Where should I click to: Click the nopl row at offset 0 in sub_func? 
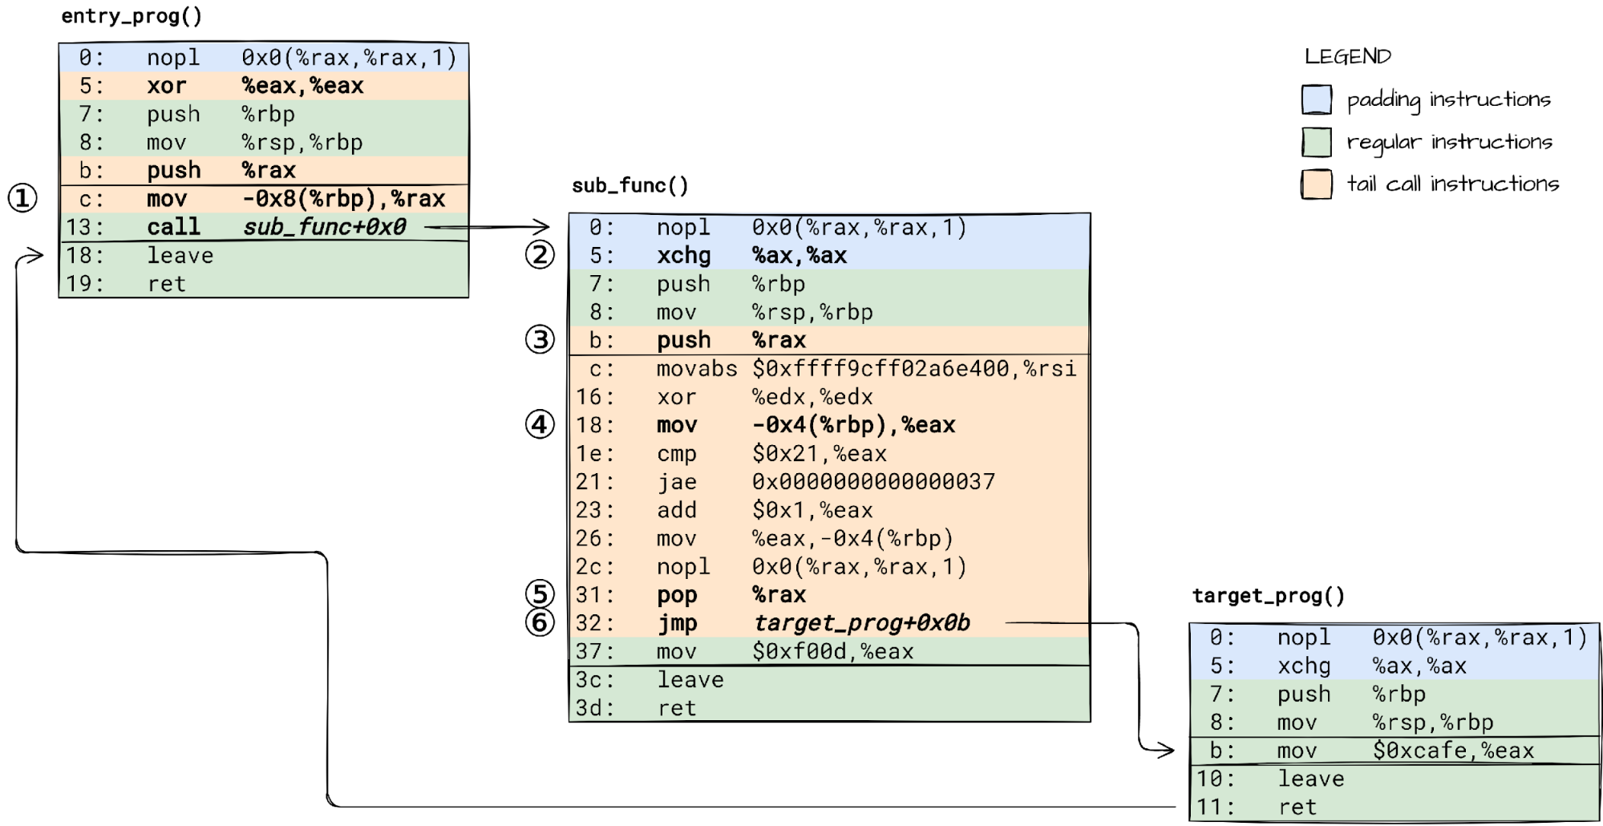coord(829,228)
